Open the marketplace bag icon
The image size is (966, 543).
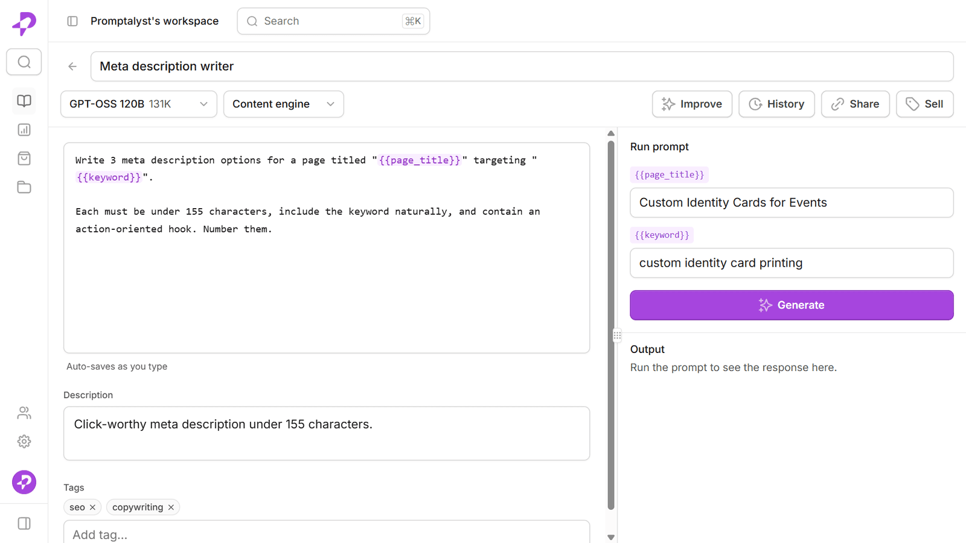[x=24, y=159]
